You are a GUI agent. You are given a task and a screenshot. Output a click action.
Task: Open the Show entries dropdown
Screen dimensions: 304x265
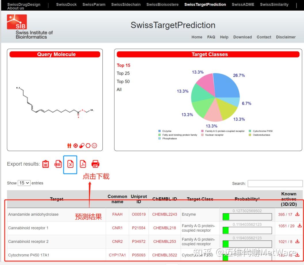(x=24, y=183)
